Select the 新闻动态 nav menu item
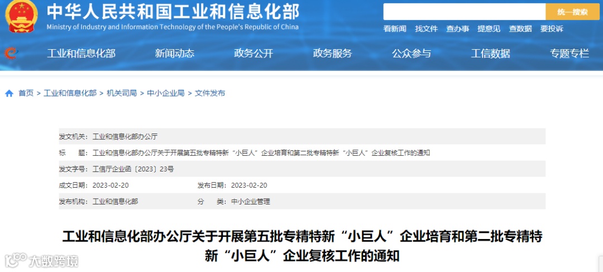603x272 pixels. click(x=175, y=54)
